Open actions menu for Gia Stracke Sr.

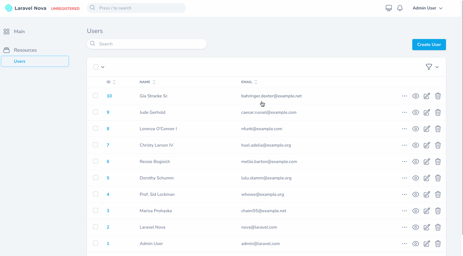(405, 96)
